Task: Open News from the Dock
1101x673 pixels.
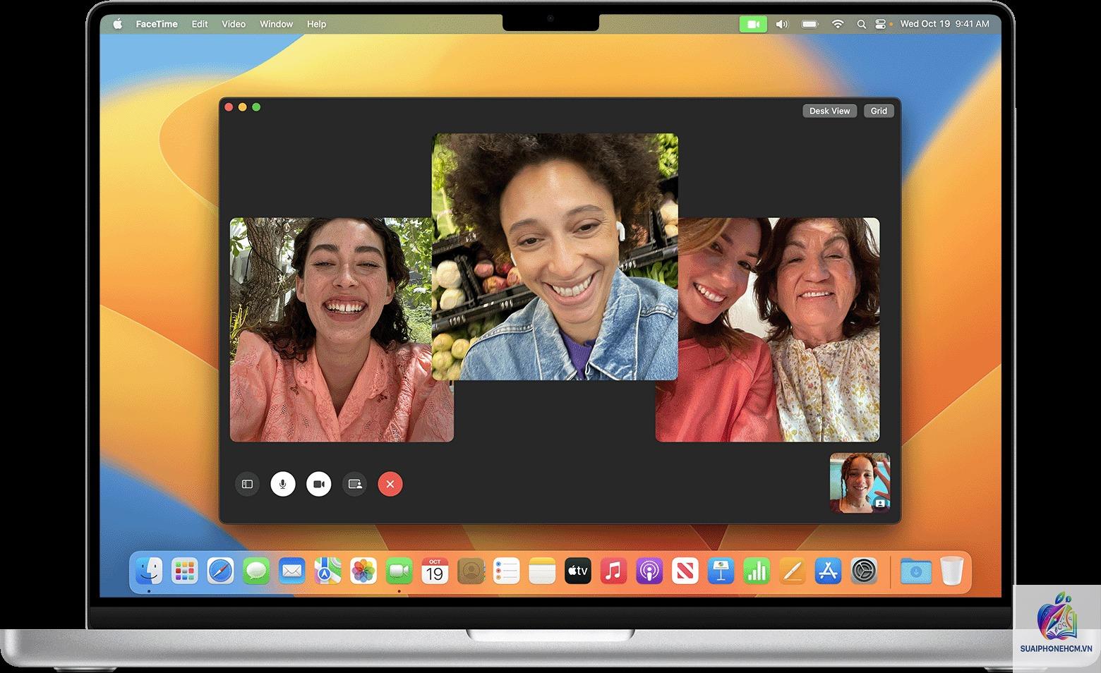Action: (685, 571)
